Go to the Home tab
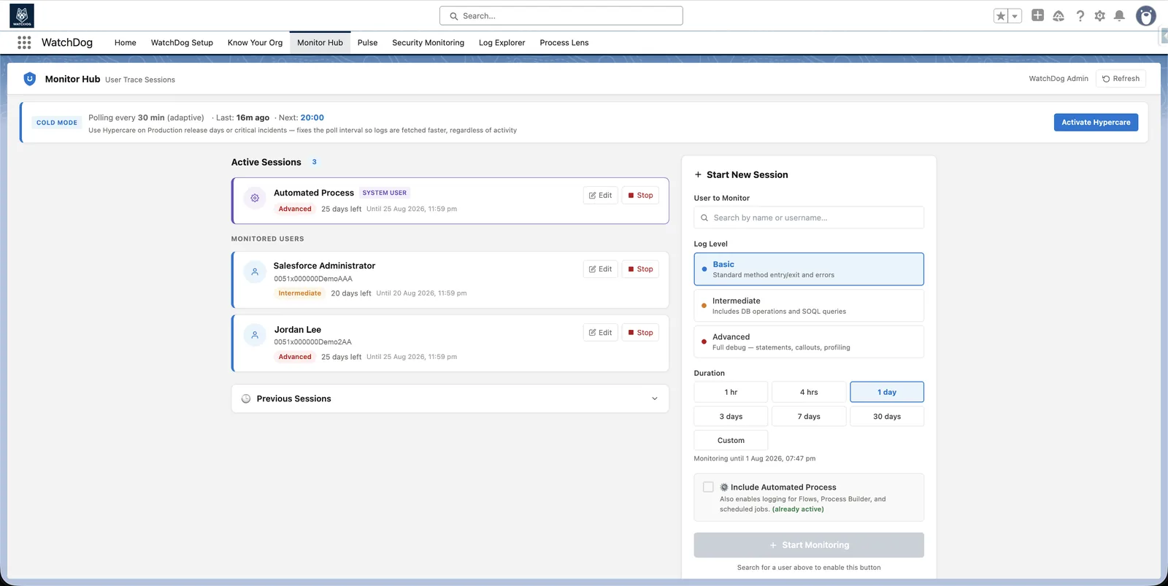 126,42
